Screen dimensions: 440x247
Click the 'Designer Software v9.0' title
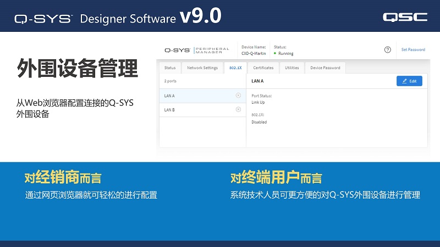click(151, 16)
